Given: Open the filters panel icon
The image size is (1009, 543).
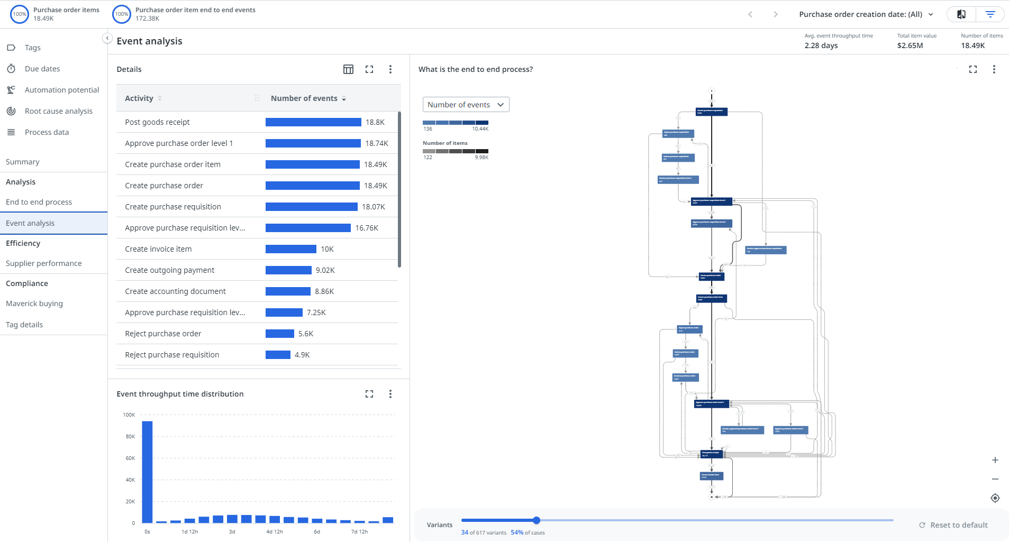Looking at the screenshot, I should click(992, 14).
